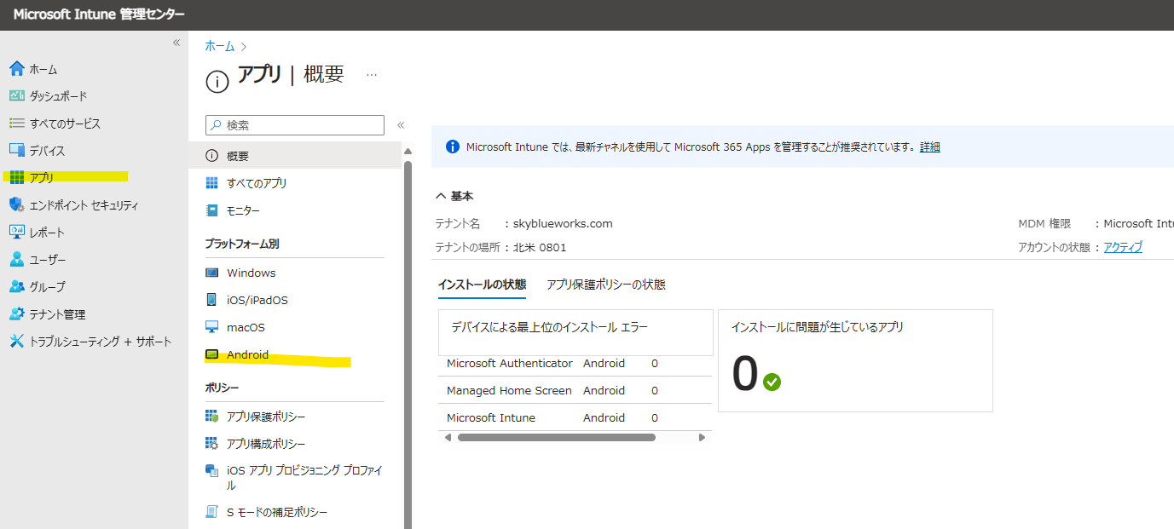
Task: Click the モニター book icon
Action: (212, 210)
